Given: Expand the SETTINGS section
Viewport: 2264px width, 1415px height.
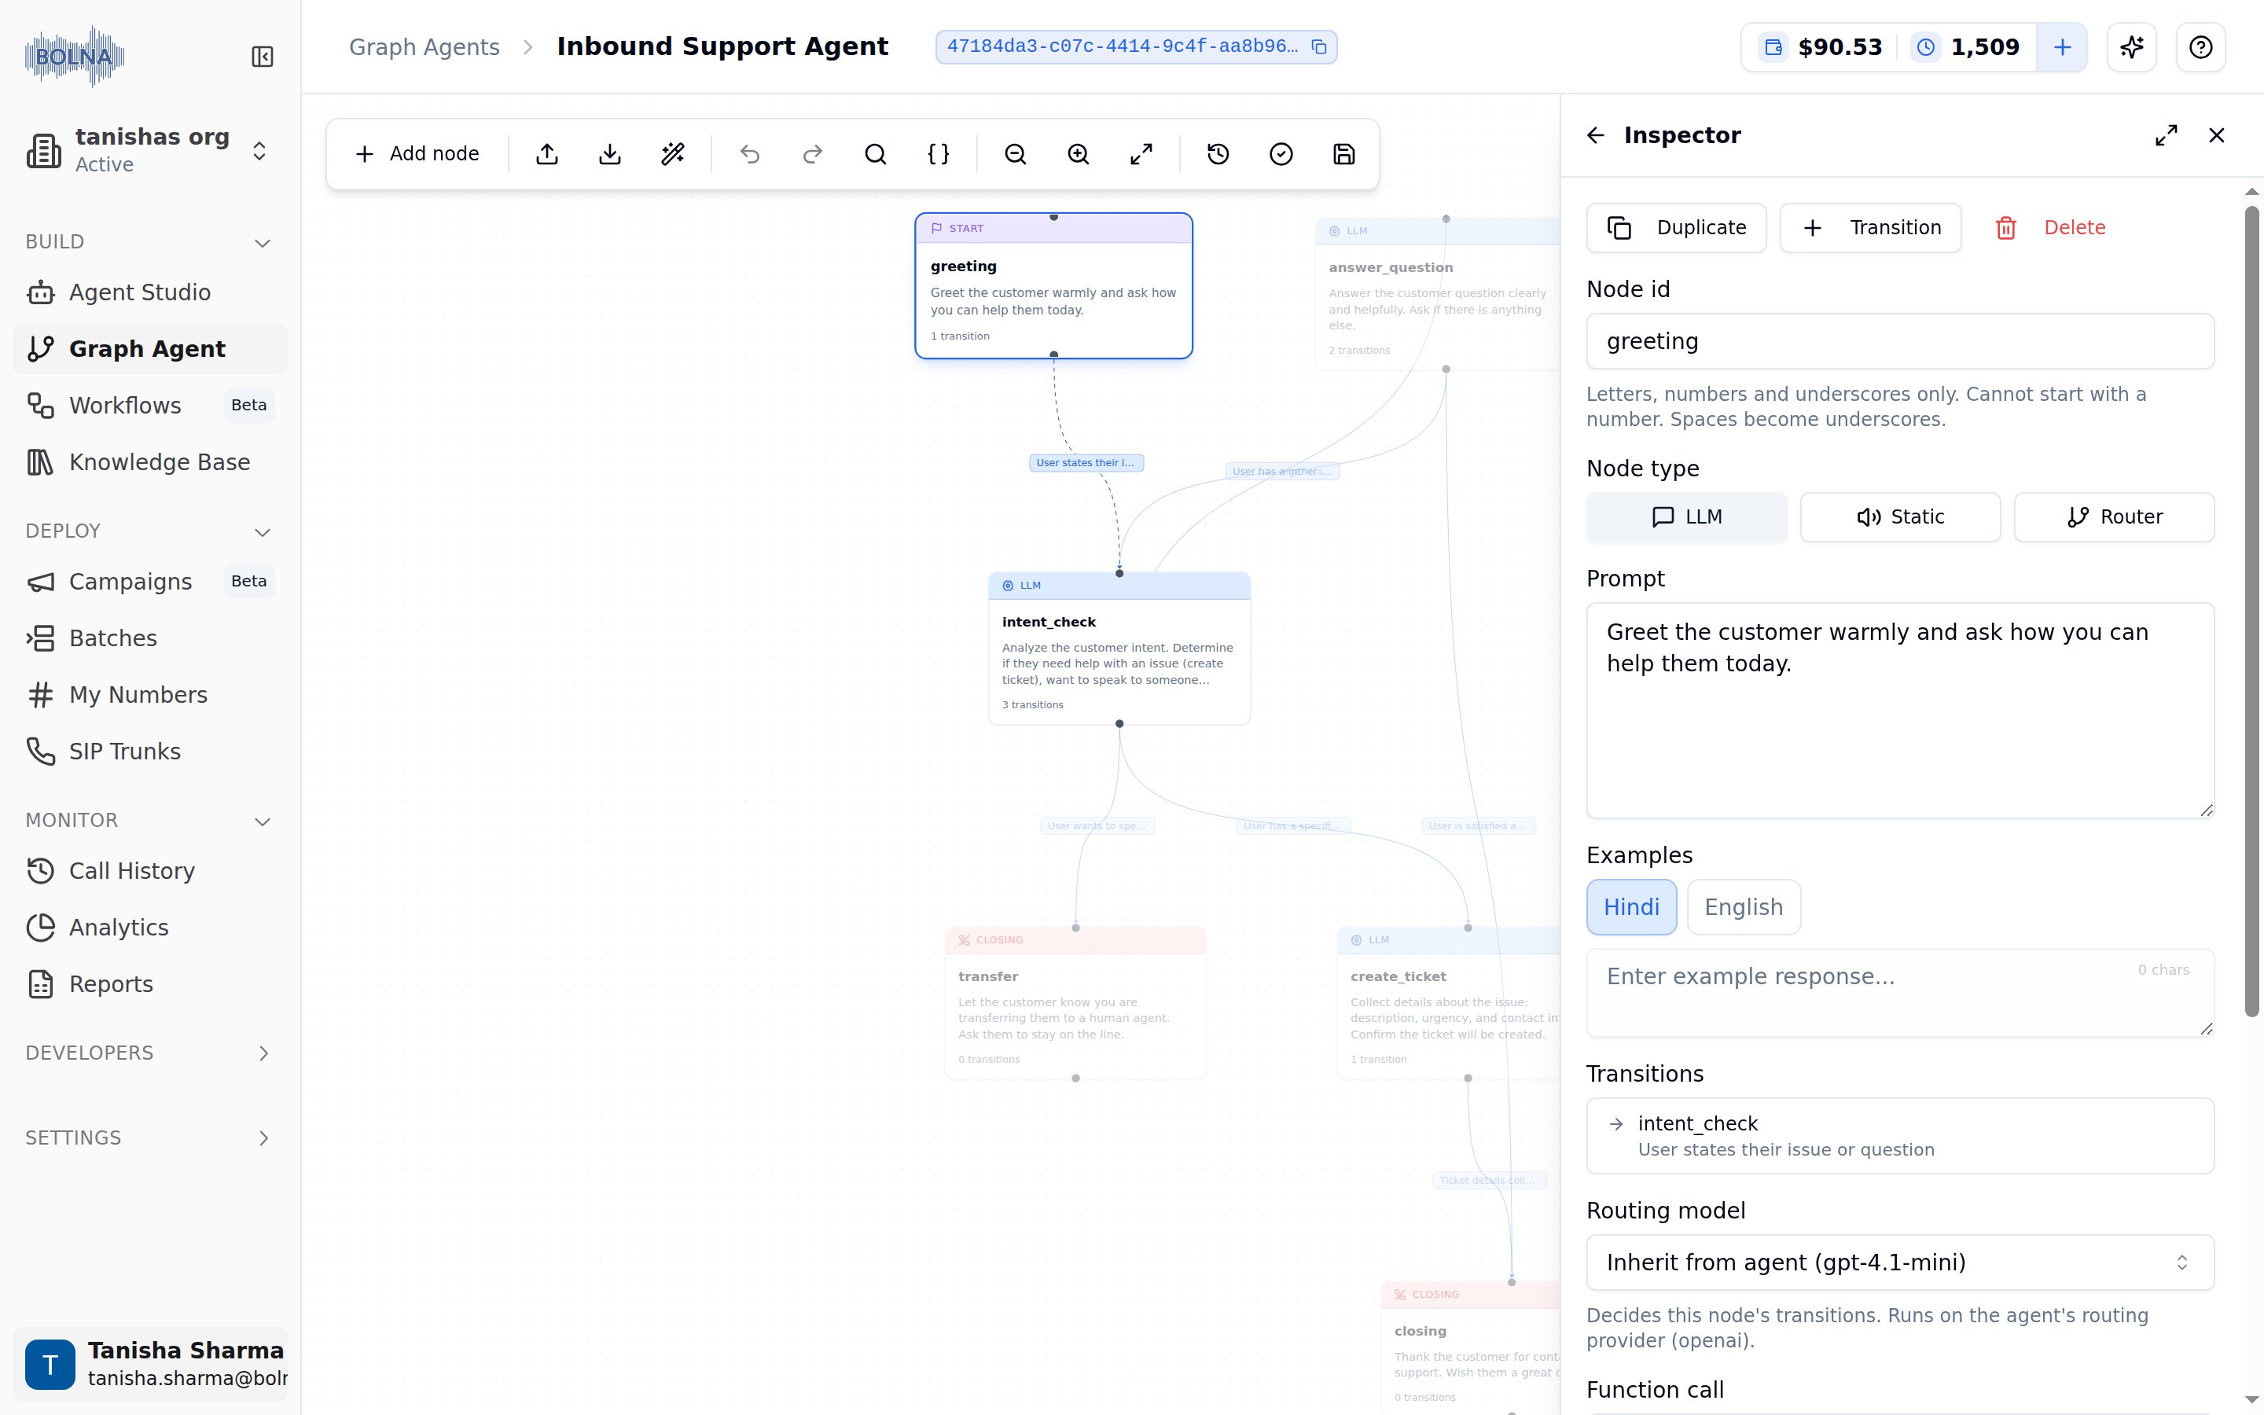Looking at the screenshot, I should coord(149,1138).
